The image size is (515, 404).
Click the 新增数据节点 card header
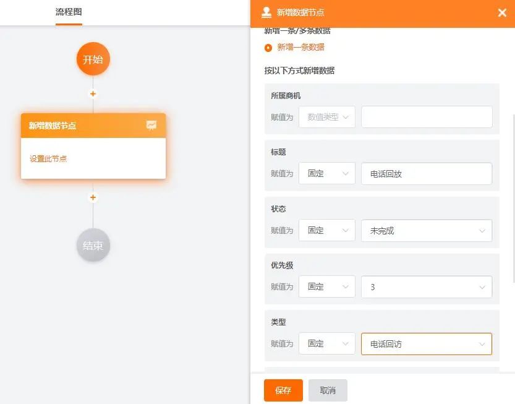point(93,126)
